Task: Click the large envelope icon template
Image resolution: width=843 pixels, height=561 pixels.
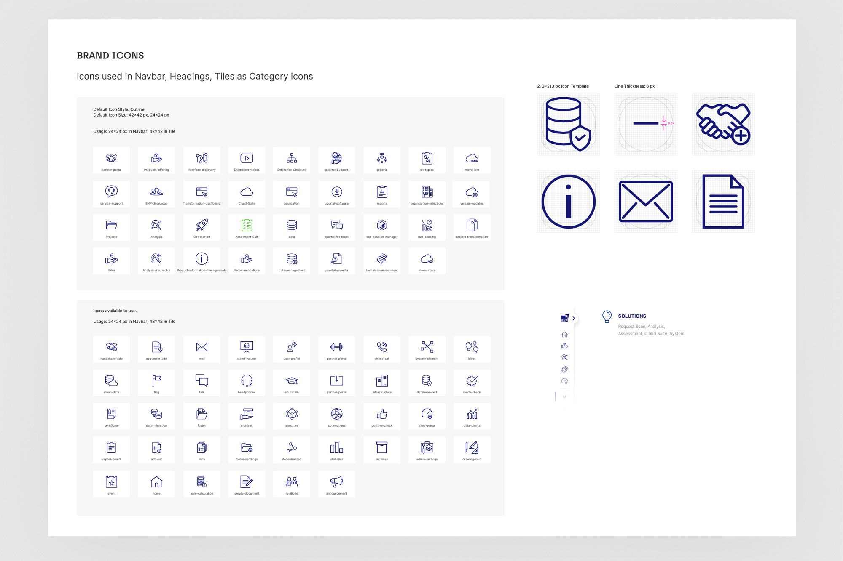Action: [646, 202]
